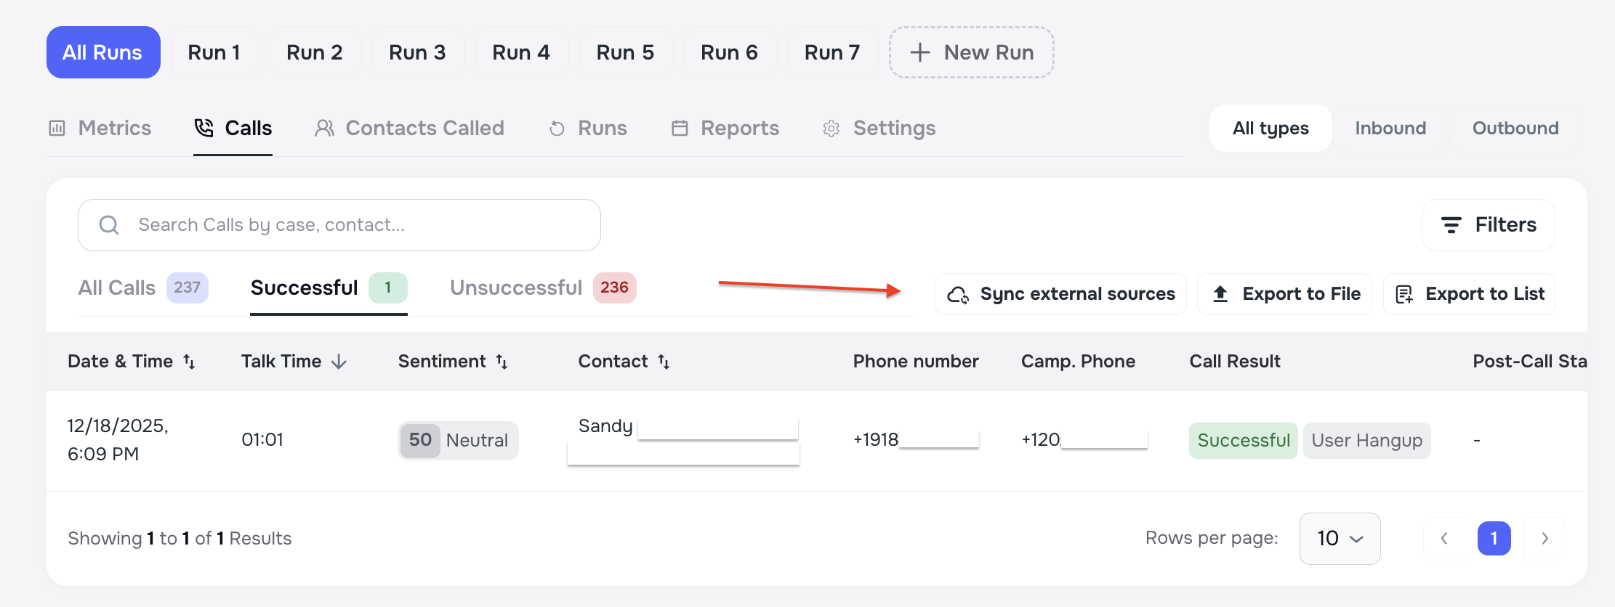Start a New Run
This screenshot has width=1615, height=607.
pos(971,52)
